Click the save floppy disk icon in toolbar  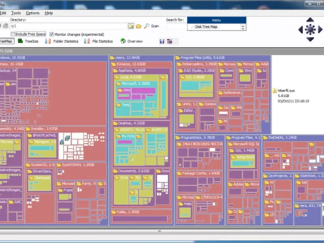(162, 41)
